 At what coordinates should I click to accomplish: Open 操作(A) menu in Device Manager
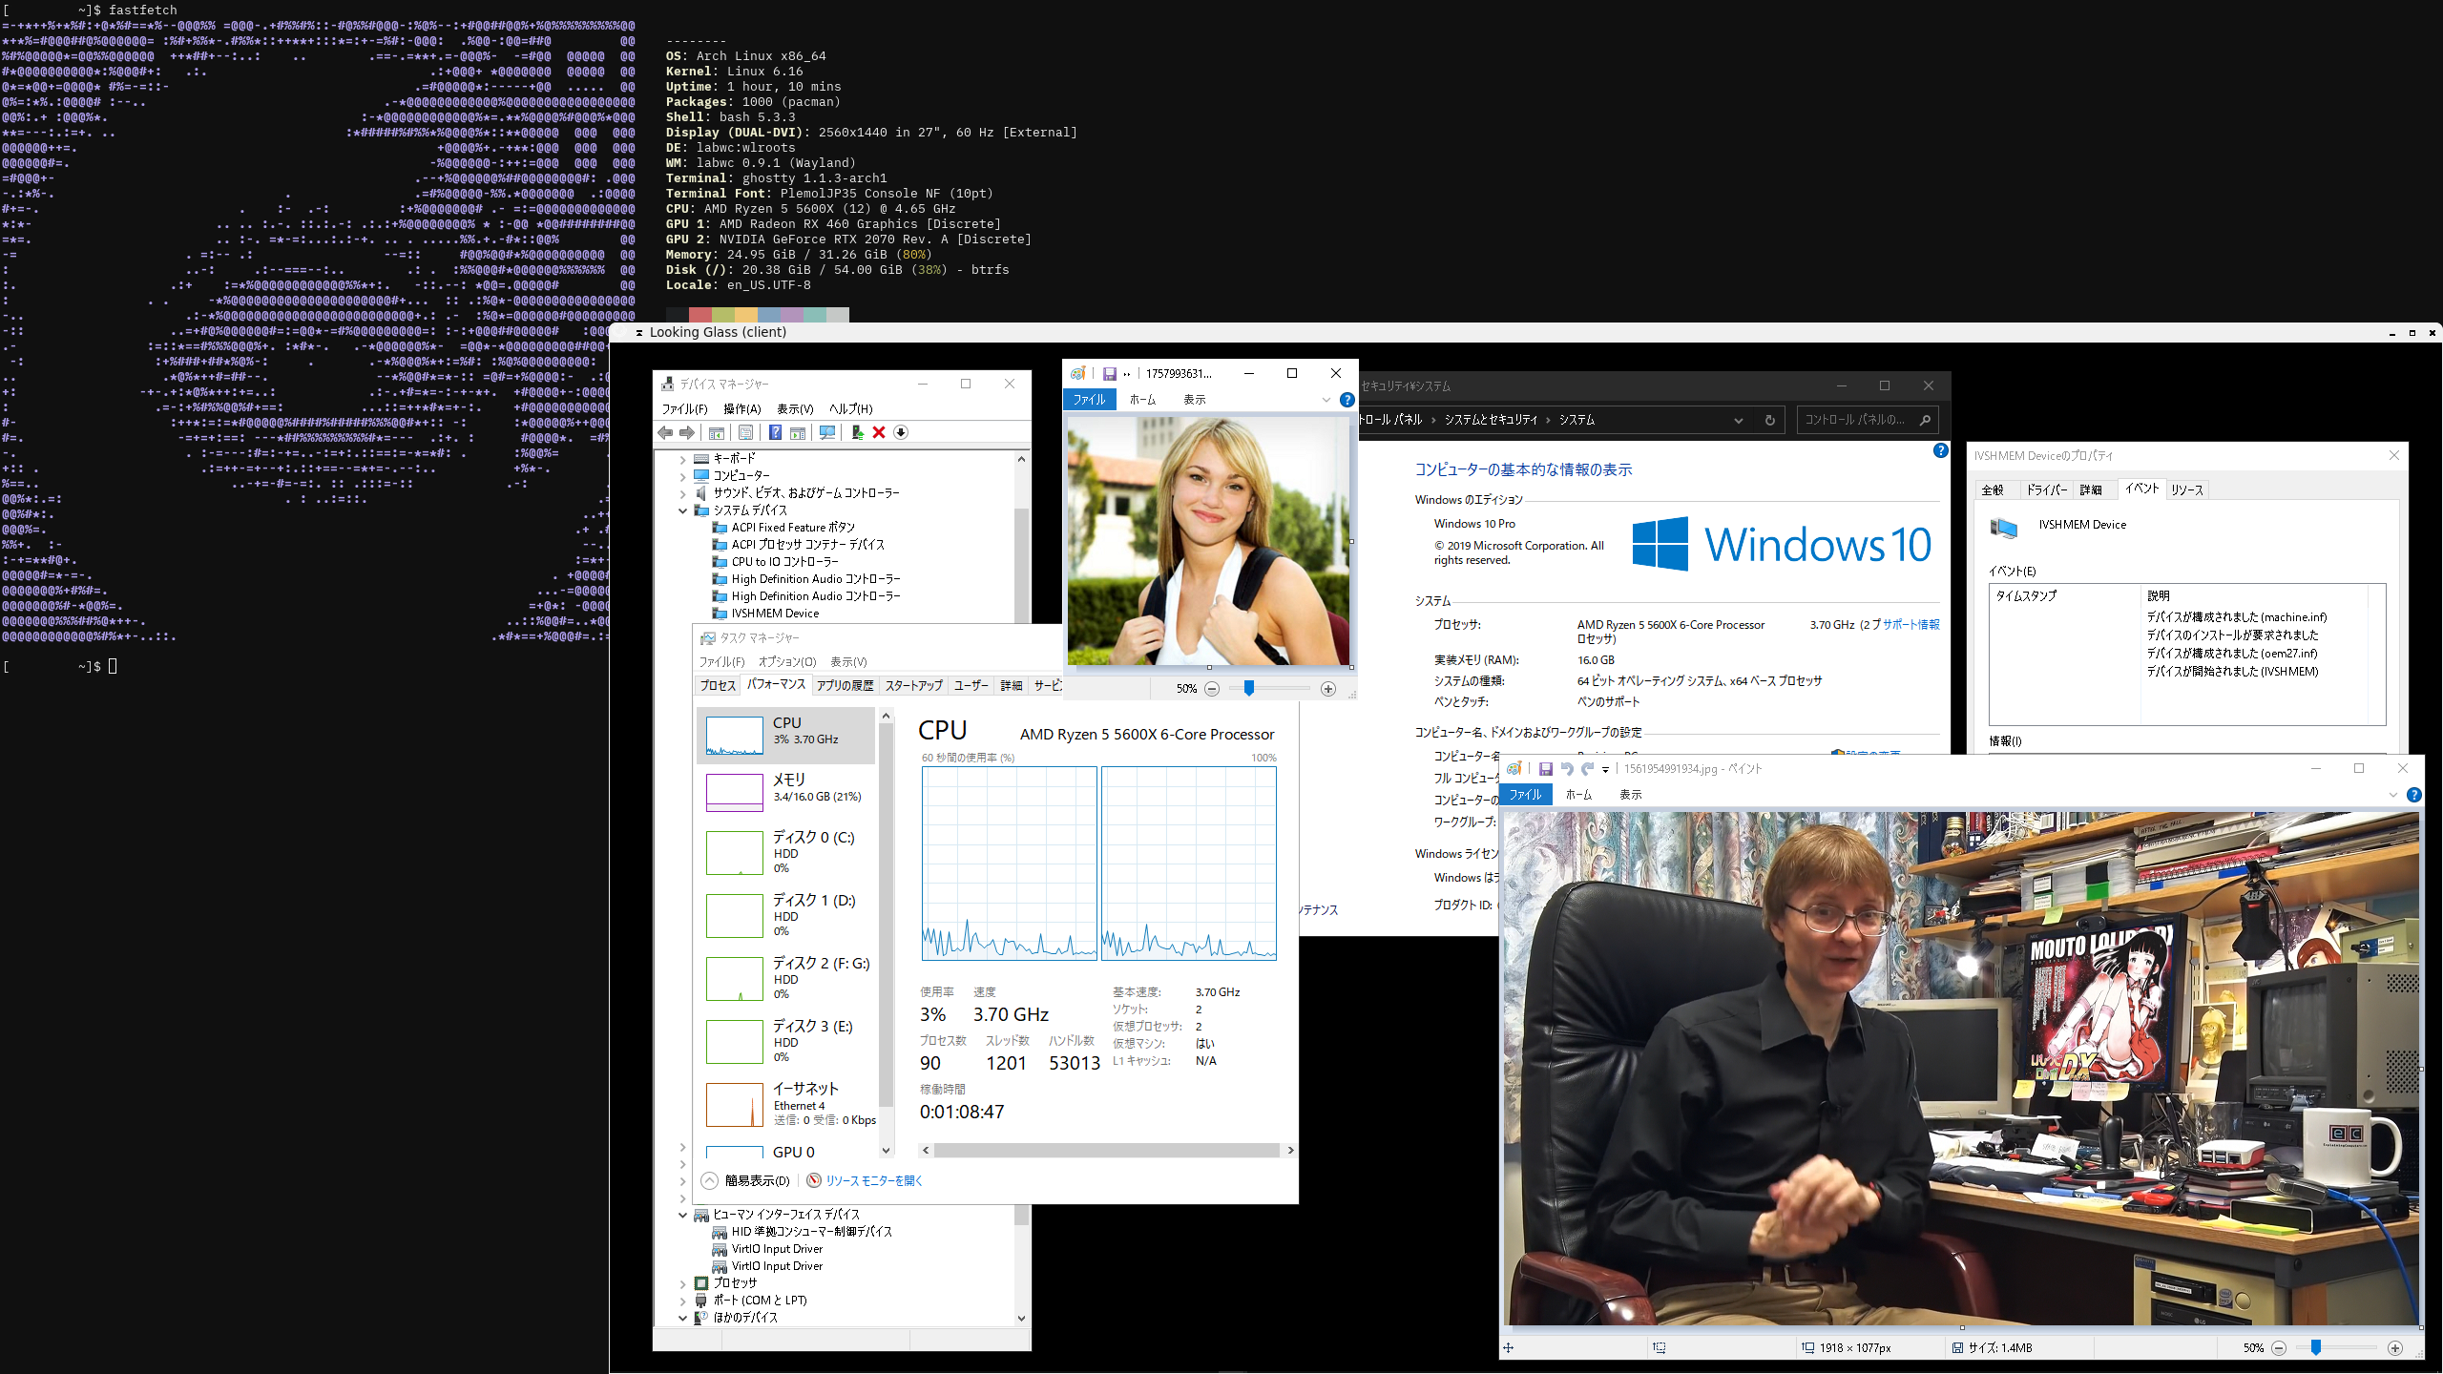click(742, 409)
